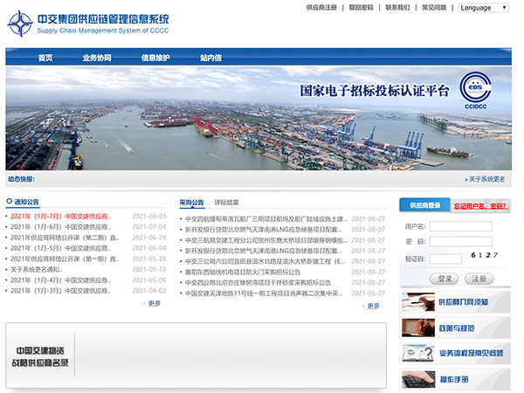Click the 忘记用户名、密码 link
Screen dimensions: 524x393
pos(479,206)
